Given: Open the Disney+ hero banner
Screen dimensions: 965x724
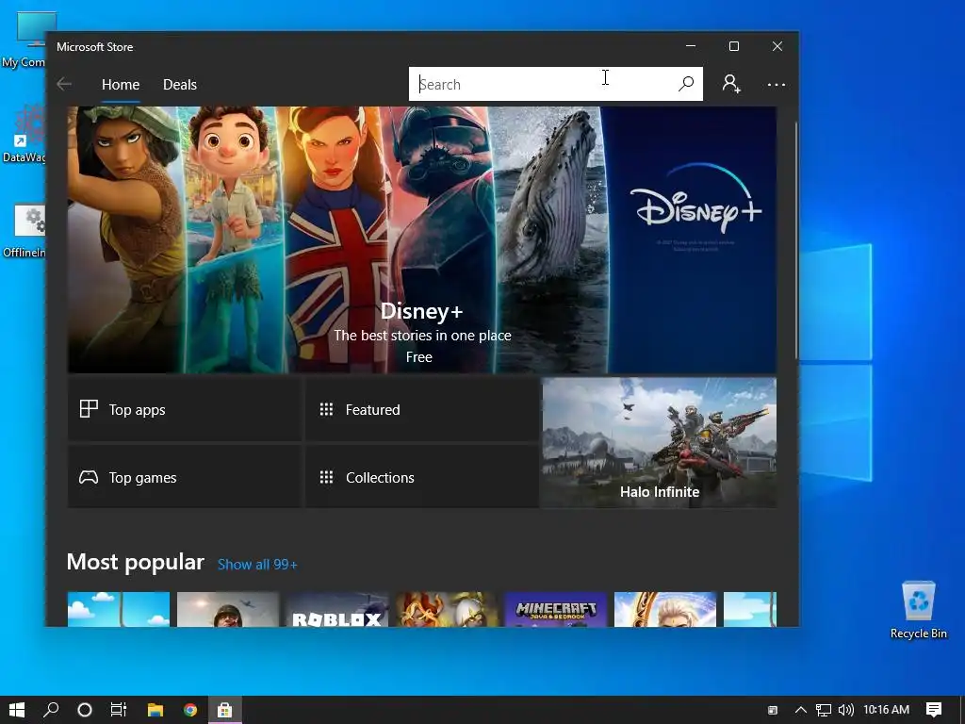Looking at the screenshot, I should pyautogui.click(x=421, y=239).
